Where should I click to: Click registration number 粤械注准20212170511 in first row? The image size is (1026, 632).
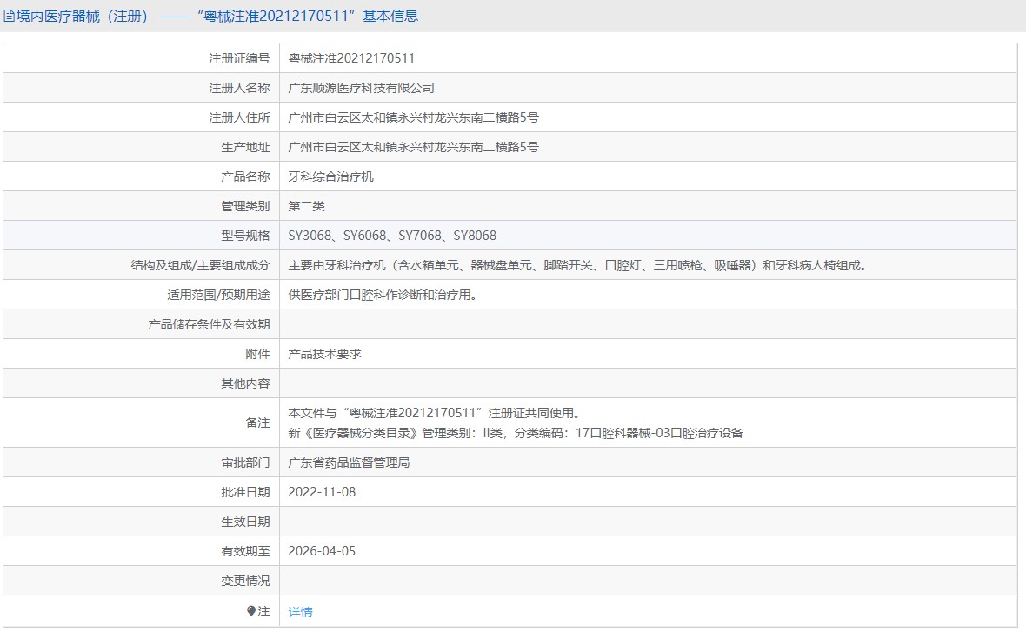(351, 58)
